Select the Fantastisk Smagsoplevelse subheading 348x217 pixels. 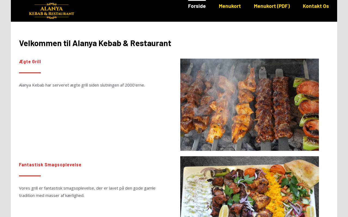point(50,165)
